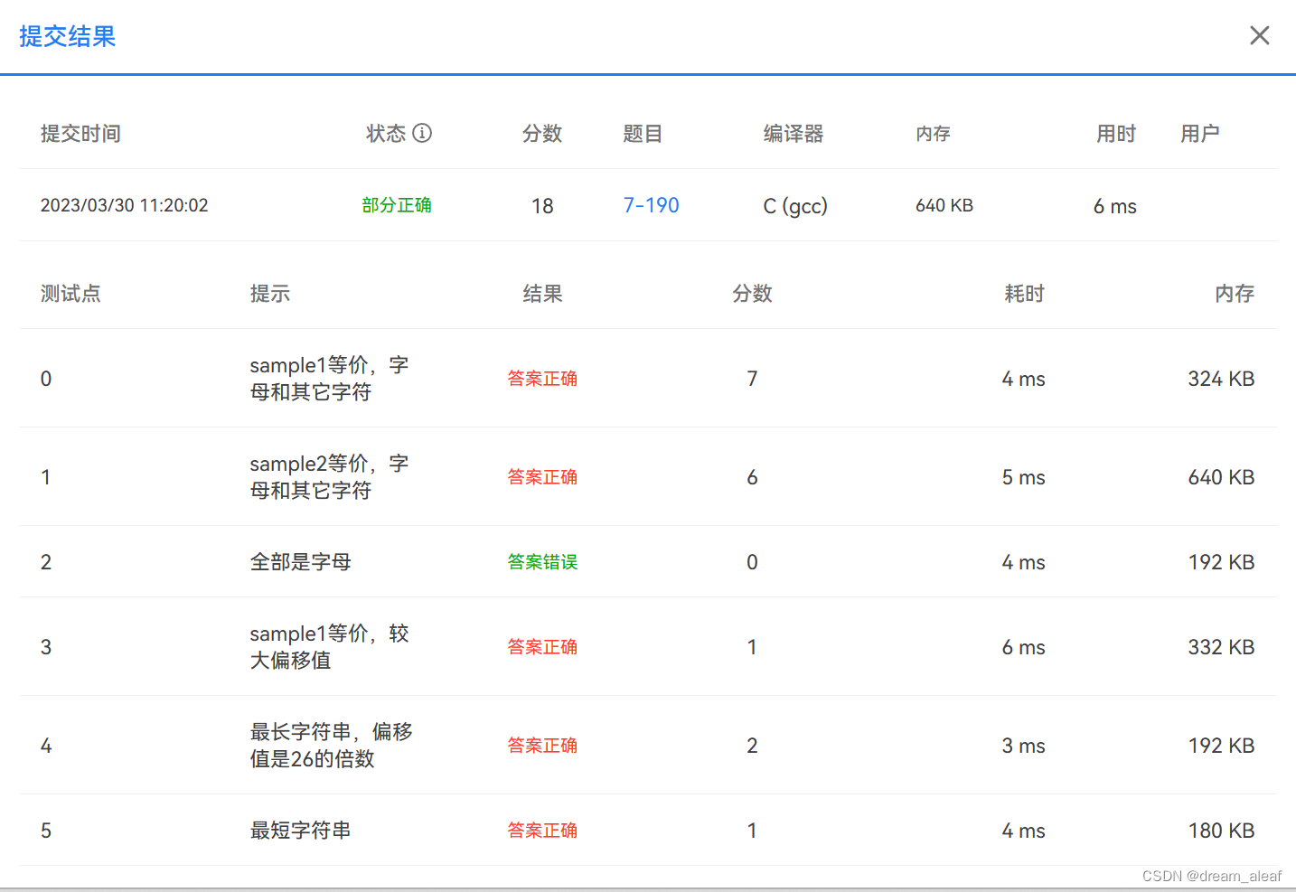Click 640 KB memory in test point 1

point(1221,477)
